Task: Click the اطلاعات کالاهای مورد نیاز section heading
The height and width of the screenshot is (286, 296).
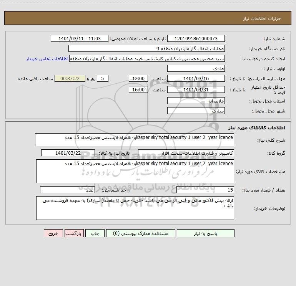Action: click(x=256, y=128)
